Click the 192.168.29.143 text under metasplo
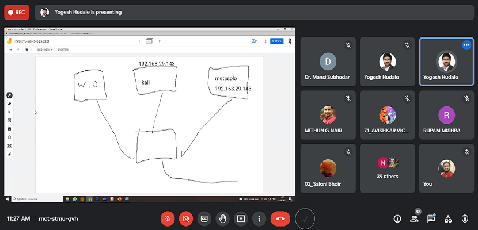The width and height of the screenshot is (478, 230). [233, 89]
